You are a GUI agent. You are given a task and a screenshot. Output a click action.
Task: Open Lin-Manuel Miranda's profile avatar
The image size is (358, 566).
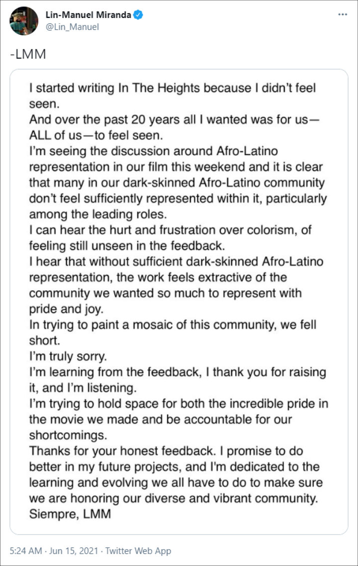[x=24, y=21]
